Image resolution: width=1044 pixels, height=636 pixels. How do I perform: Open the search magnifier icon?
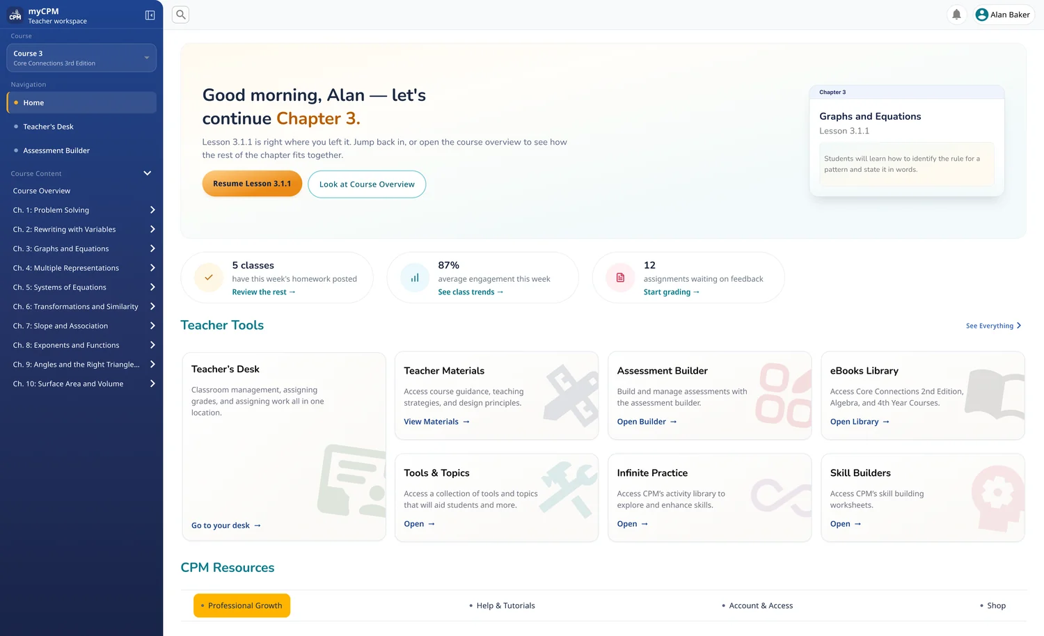pos(181,15)
